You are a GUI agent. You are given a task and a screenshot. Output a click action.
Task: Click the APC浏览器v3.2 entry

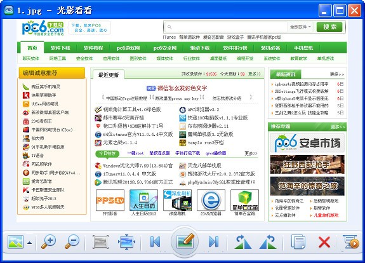tap(203, 109)
